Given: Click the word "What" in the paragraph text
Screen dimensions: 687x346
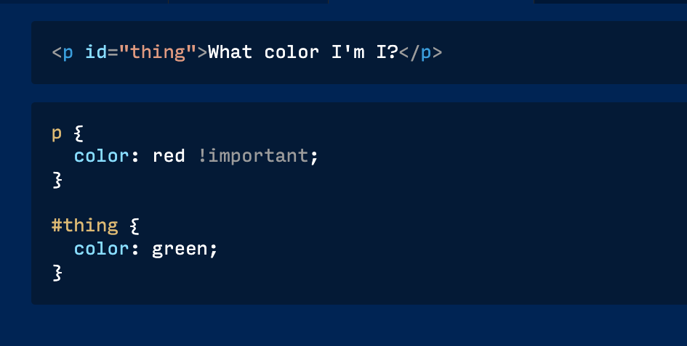Looking at the screenshot, I should [x=230, y=53].
